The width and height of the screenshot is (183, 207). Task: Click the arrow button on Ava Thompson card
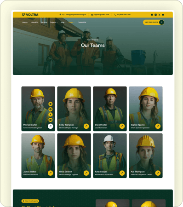click(x=158, y=173)
